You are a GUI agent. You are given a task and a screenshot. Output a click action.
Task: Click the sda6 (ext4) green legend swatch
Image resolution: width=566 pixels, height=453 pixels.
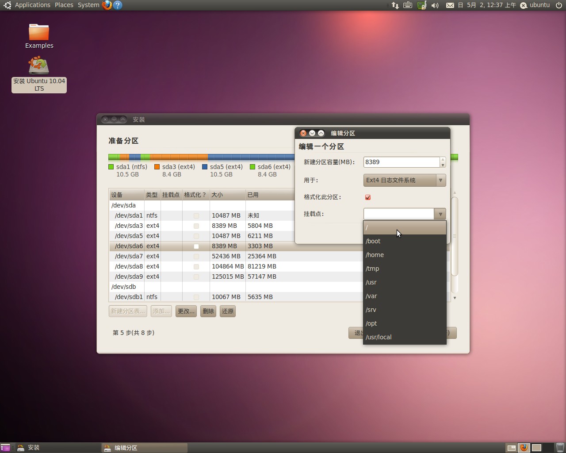(252, 167)
